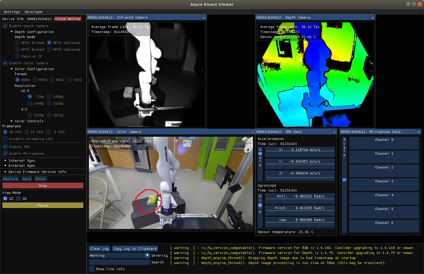Click the Depth Camera image view
Image resolution: width=424 pixels, height=274 pixels.
coord(315,75)
